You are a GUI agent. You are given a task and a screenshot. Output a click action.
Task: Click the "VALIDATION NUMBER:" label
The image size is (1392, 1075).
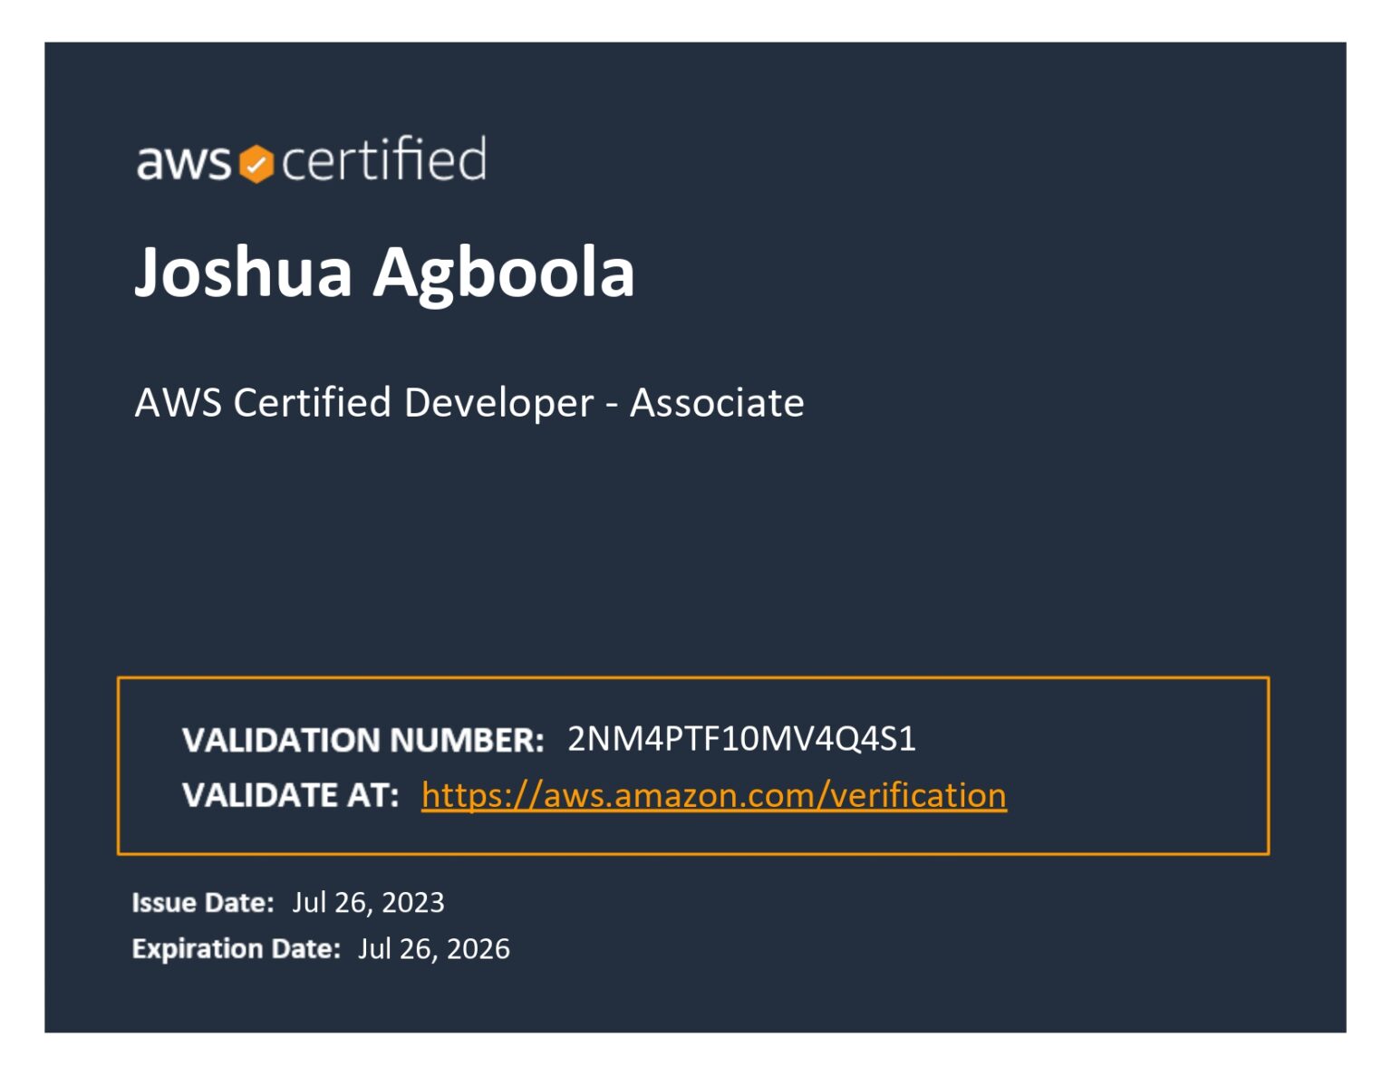pyautogui.click(x=362, y=741)
